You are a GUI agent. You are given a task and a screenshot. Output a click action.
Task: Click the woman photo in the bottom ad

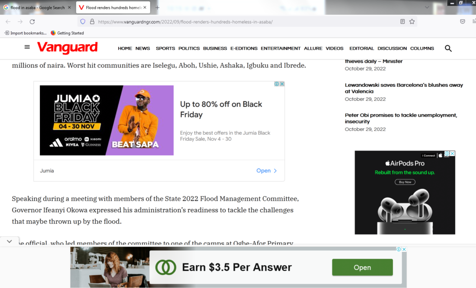pos(110,267)
